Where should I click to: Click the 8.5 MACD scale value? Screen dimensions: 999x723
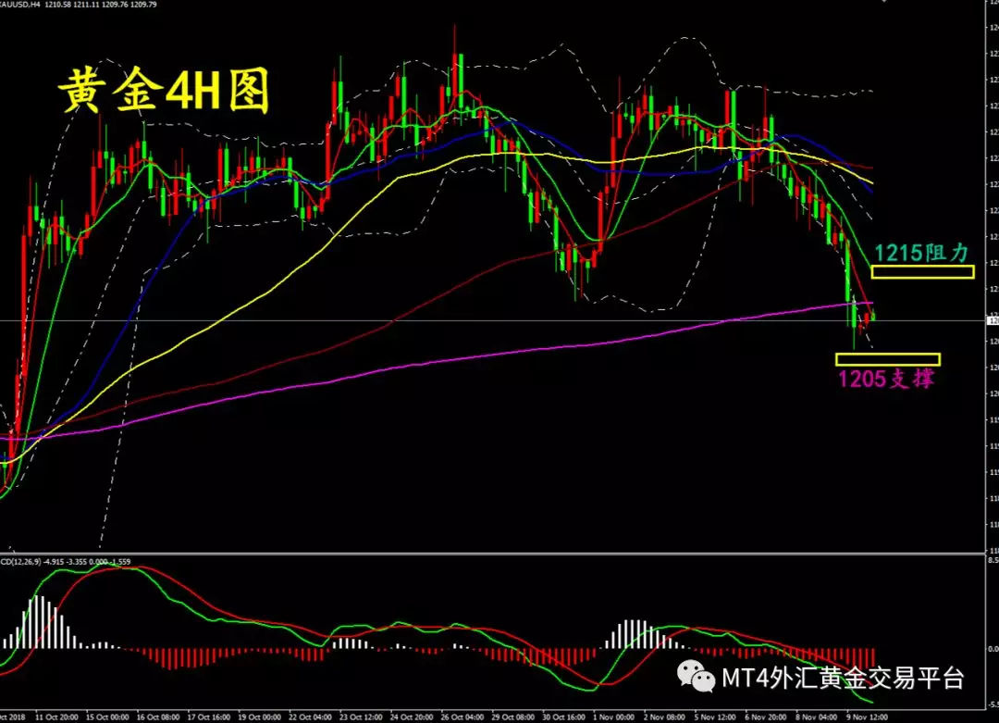point(992,561)
